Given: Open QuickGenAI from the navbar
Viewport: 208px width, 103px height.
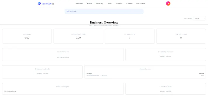Looking at the screenshot, I should [140, 4].
